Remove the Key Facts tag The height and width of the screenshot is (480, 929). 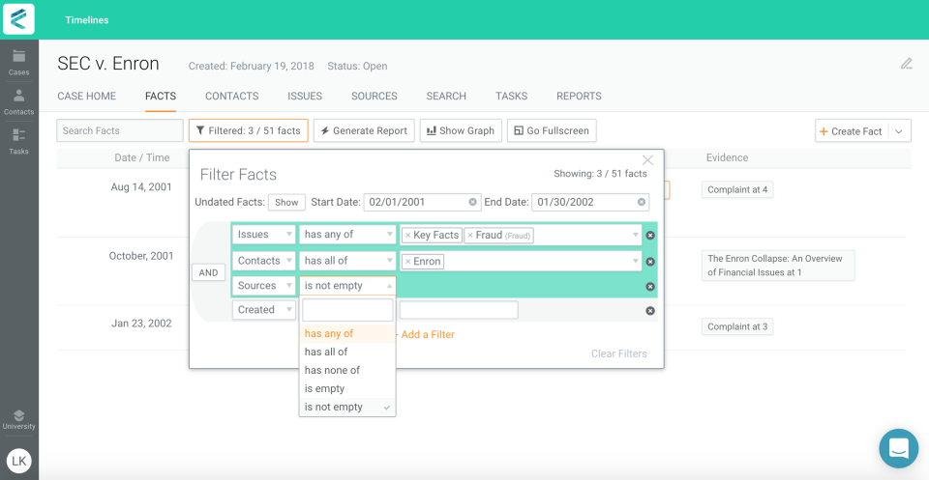click(x=407, y=236)
